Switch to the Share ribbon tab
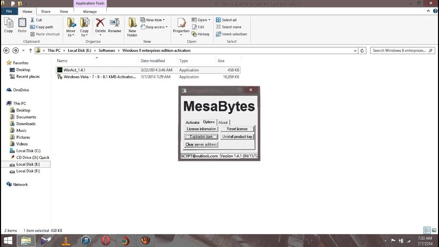 pyautogui.click(x=46, y=11)
